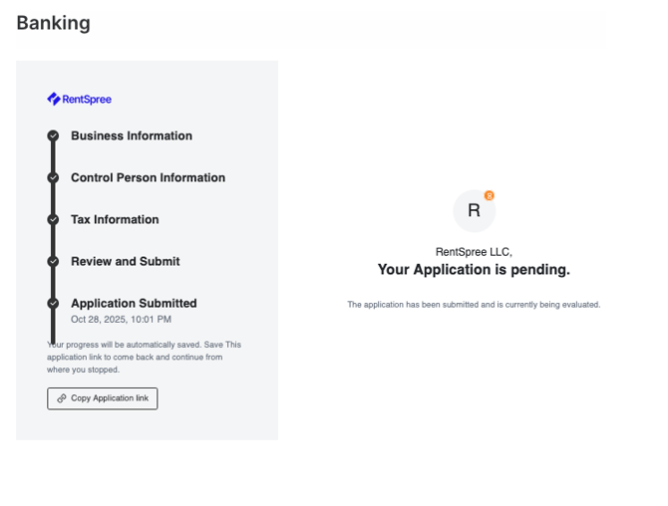Click the chain-link icon inside the copy button
Image resolution: width=668 pixels, height=506 pixels.
click(x=62, y=398)
